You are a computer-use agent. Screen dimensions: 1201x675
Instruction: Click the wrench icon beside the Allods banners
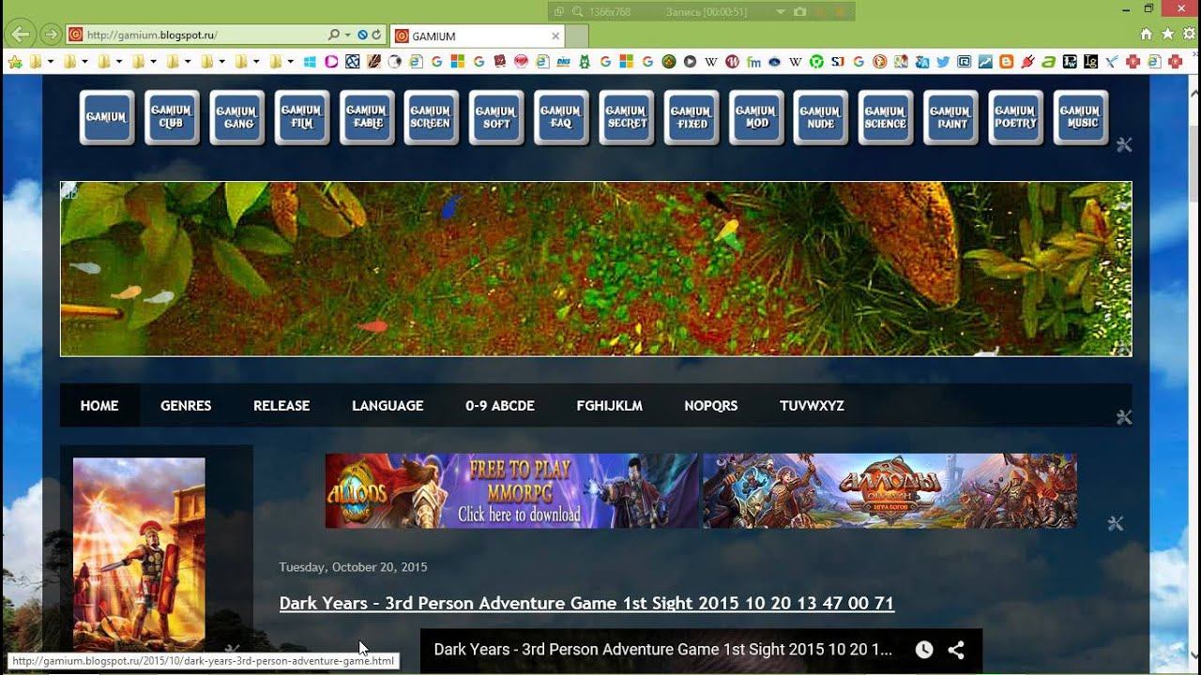[x=1115, y=523]
